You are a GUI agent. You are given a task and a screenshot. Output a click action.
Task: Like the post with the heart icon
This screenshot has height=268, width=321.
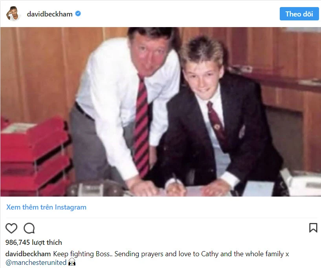tap(11, 228)
